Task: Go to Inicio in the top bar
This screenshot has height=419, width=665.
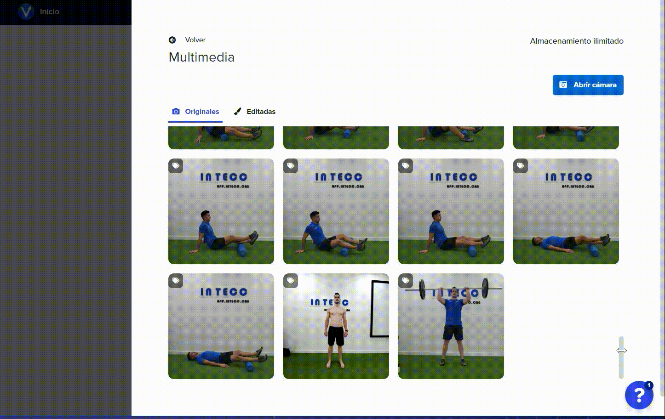Action: [49, 11]
